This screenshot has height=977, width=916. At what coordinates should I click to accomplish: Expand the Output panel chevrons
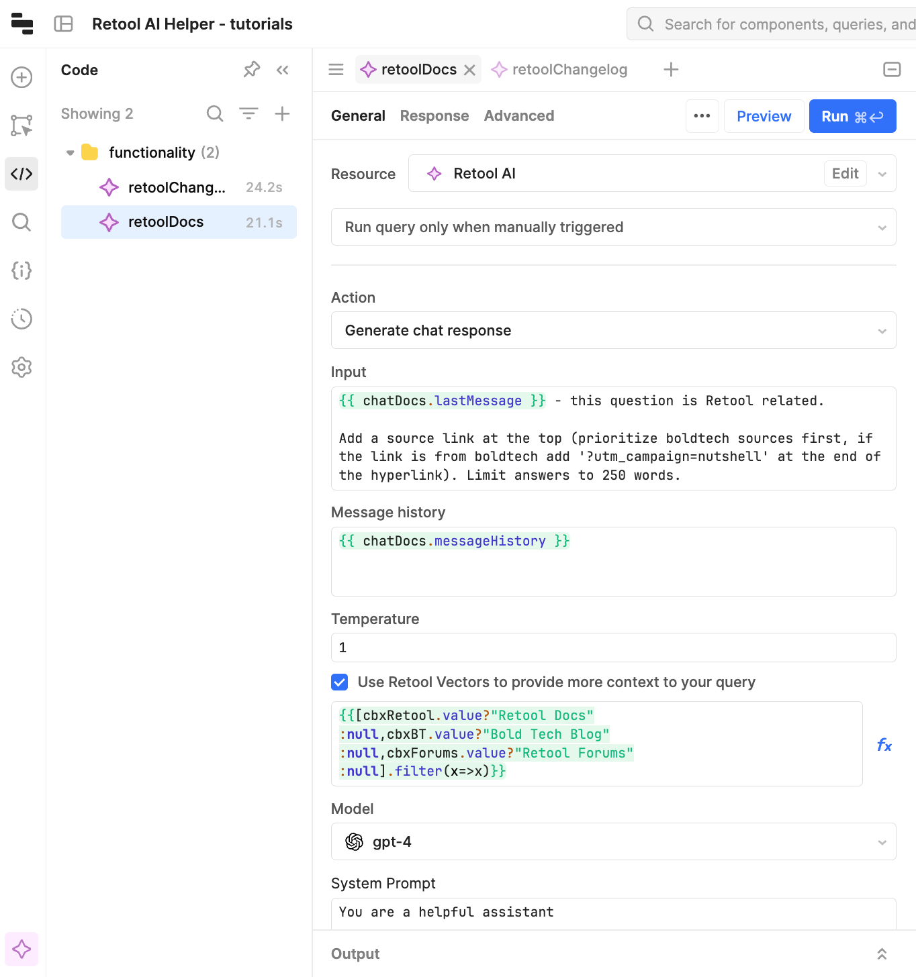882,954
